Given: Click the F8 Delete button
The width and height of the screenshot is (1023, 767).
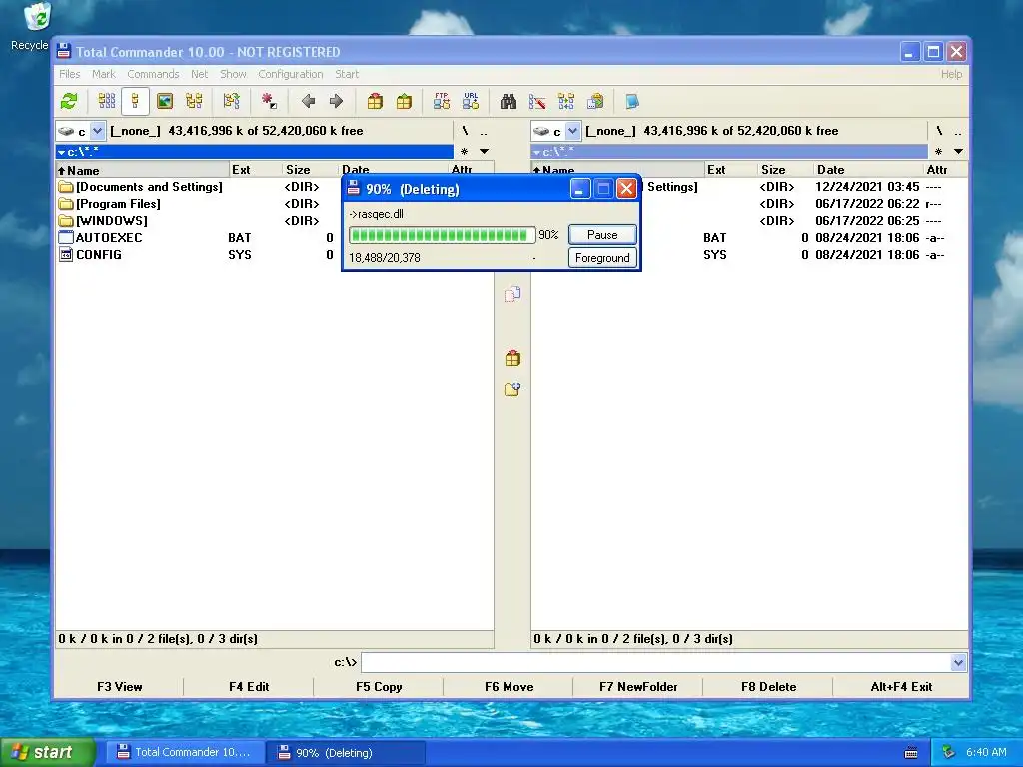Looking at the screenshot, I should pos(768,687).
